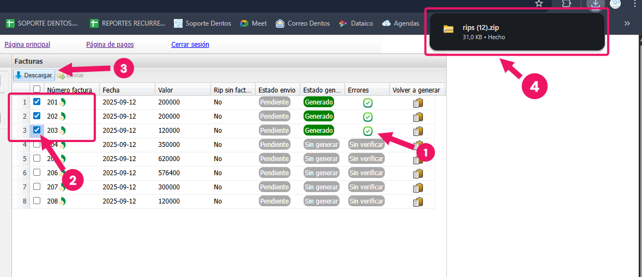Click the Descargar download button

[x=33, y=75]
